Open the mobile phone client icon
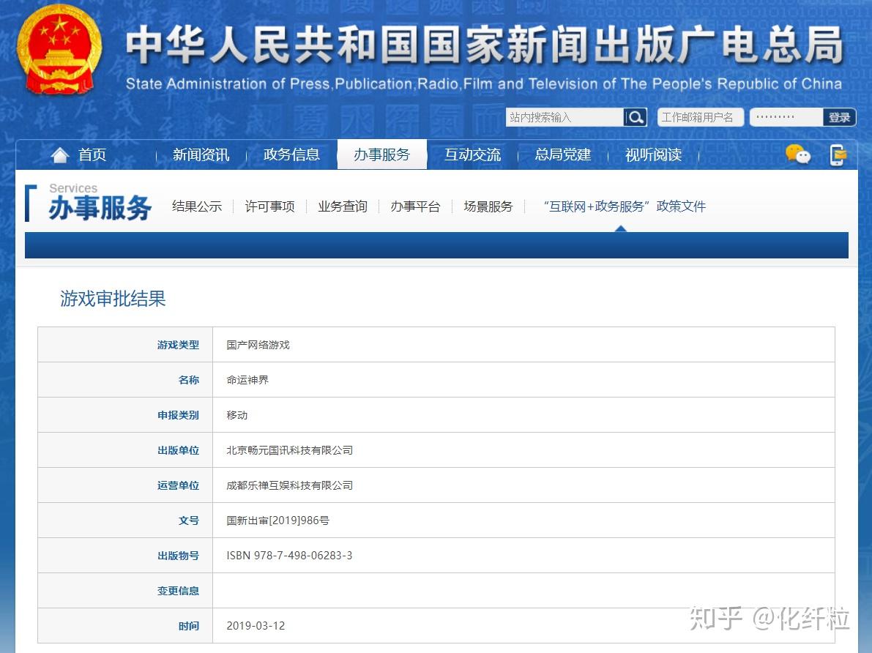 [838, 155]
